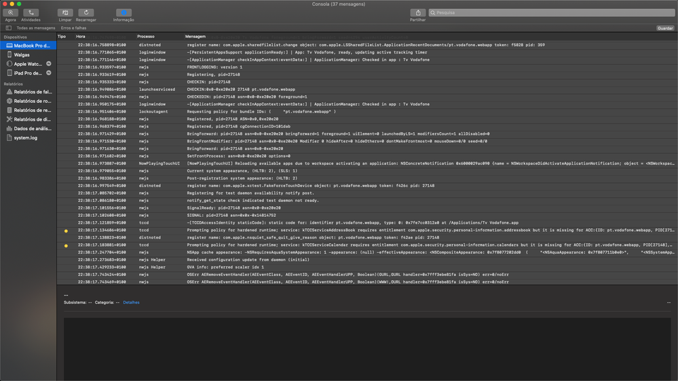Select row 'Post-registration system appearance'
The image size is (678, 381).
367,178
